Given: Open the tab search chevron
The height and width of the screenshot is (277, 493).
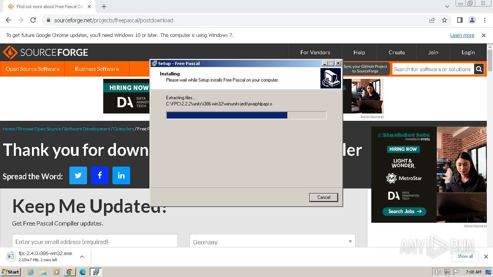Looking at the screenshot, I should tap(447, 7).
